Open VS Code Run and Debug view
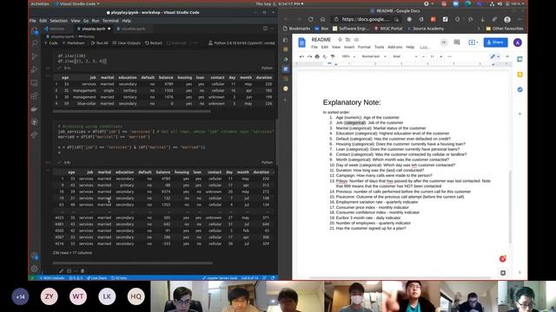This screenshot has height=312, width=556. point(35,69)
